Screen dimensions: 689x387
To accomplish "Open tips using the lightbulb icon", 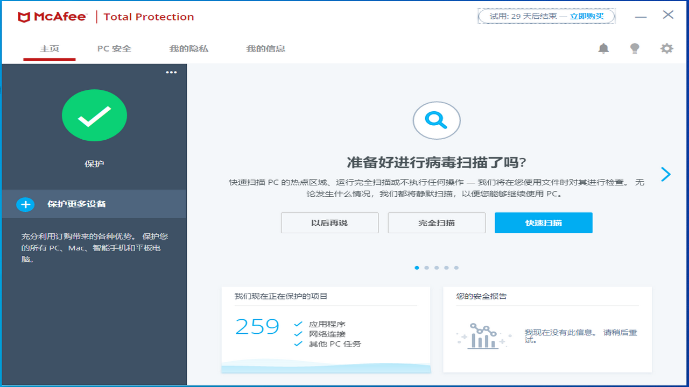I will [x=635, y=48].
